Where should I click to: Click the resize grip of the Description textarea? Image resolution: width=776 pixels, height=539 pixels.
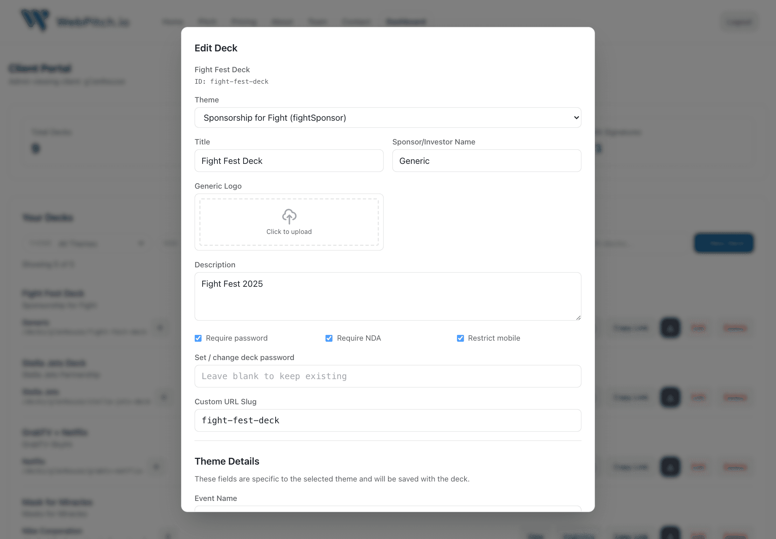(x=578, y=317)
